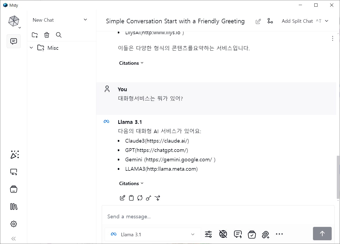Regenerate the last Llama 3.1 response
The image size is (340, 244).
[x=140, y=198]
